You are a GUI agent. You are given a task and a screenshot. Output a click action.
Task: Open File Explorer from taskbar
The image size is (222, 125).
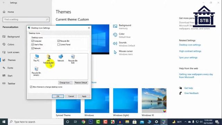pyautogui.click(x=127, y=122)
